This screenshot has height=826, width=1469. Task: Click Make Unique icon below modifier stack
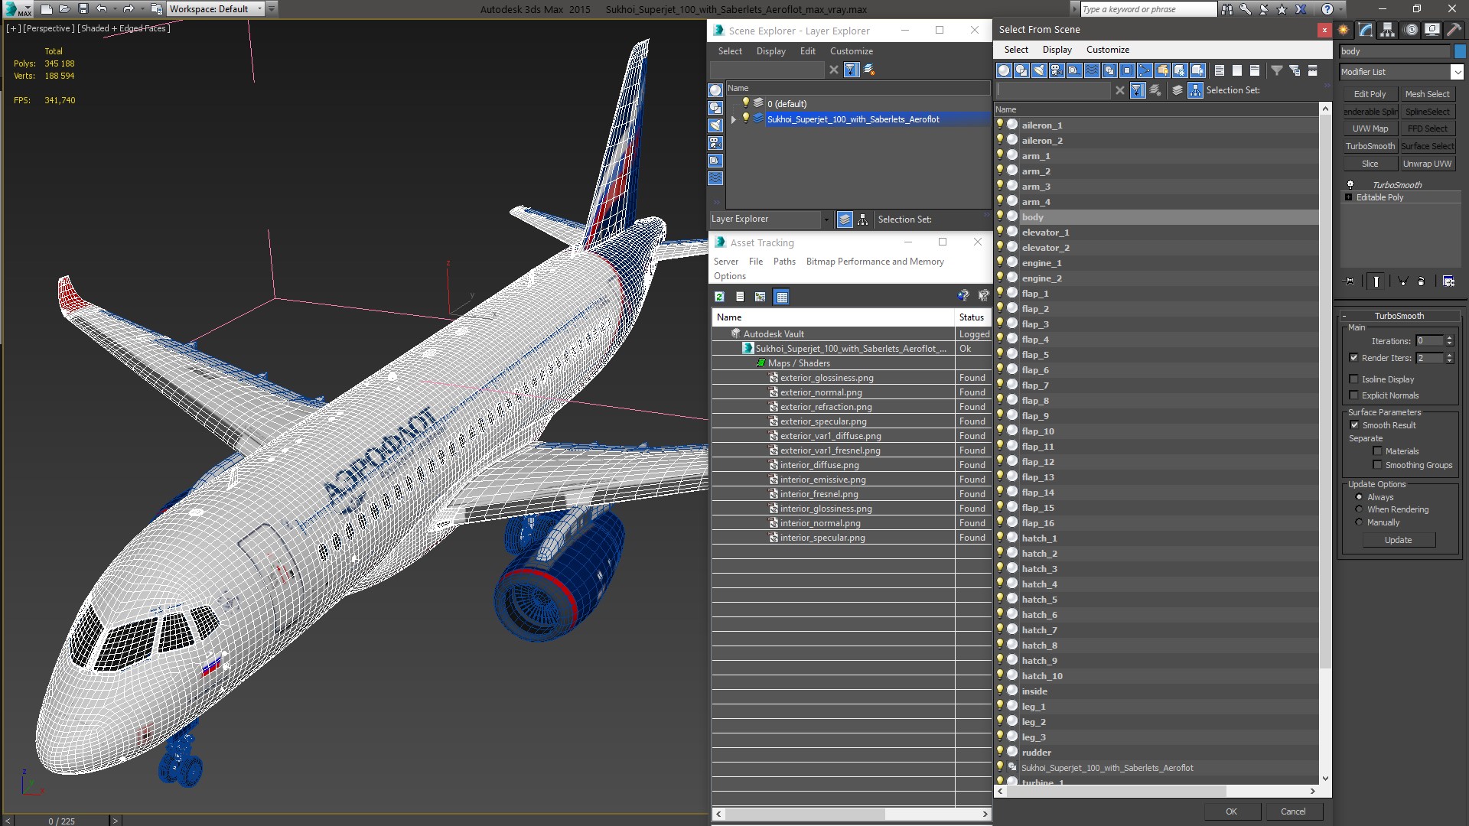pos(1402,281)
